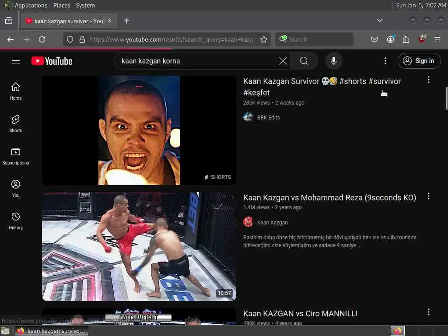The height and width of the screenshot is (336, 448).
Task: Open Firefox View recent browsing icon
Action: point(9,21)
